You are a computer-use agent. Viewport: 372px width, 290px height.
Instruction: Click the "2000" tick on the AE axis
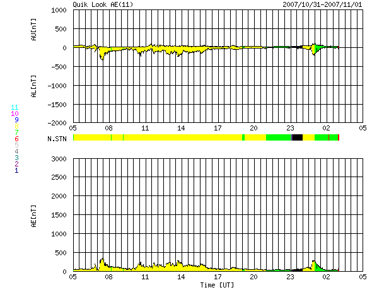[59, 196]
